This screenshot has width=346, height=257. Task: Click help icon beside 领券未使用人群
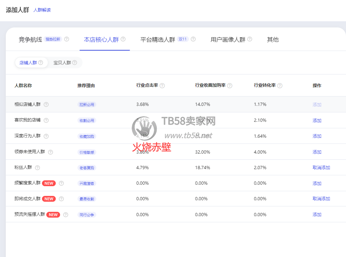pyautogui.click(x=50, y=152)
